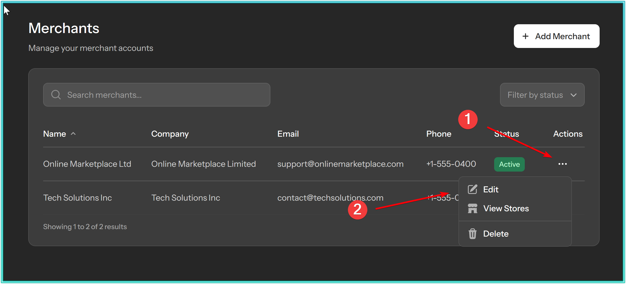Image resolution: width=626 pixels, height=284 pixels.
Task: Click the storefront View Stores icon
Action: [x=472, y=208]
